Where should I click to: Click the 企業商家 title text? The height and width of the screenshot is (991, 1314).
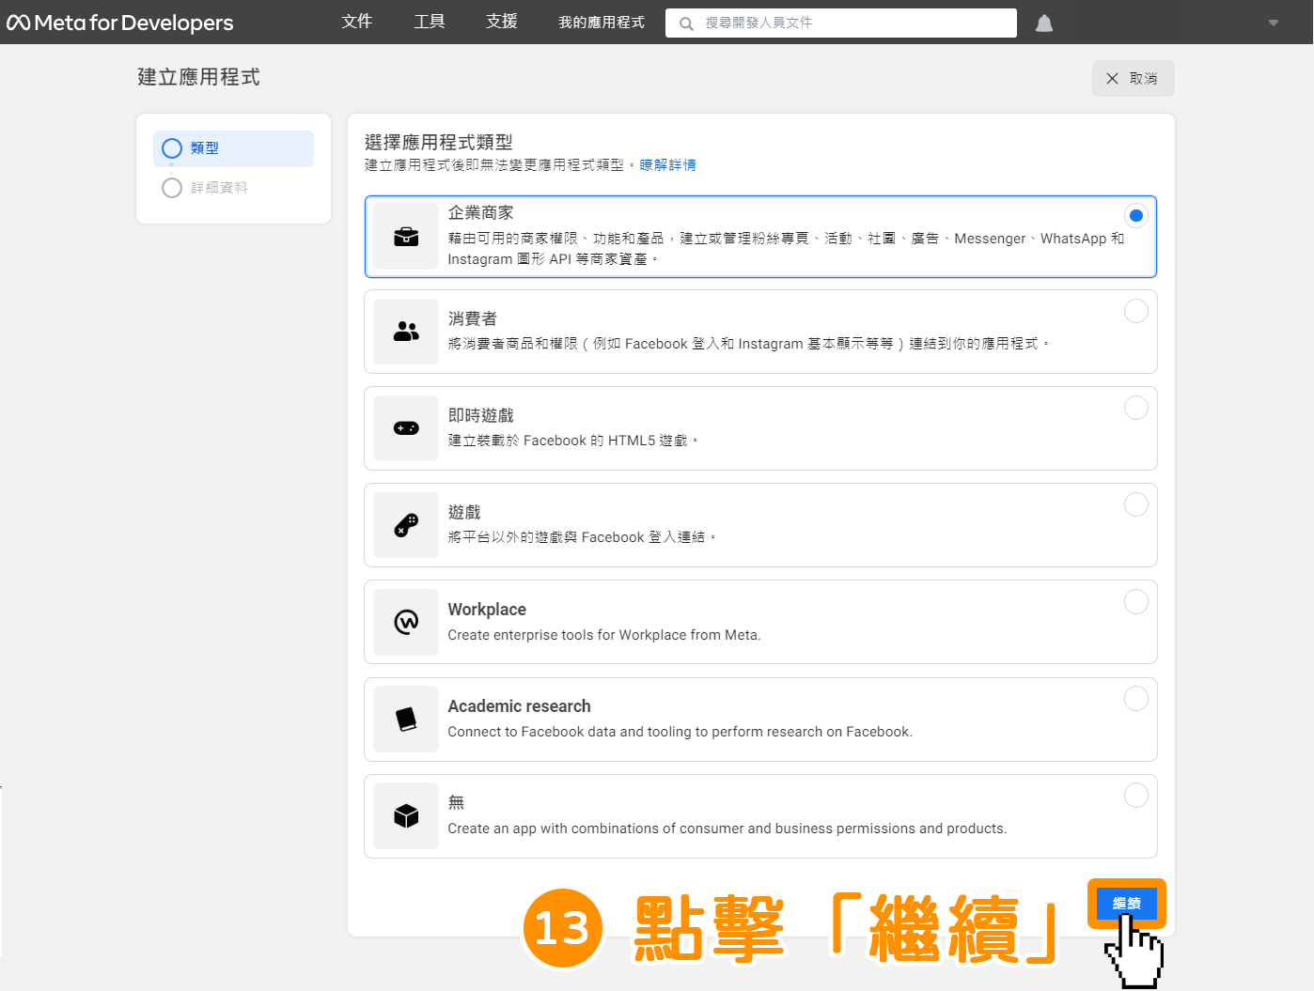pyautogui.click(x=480, y=213)
